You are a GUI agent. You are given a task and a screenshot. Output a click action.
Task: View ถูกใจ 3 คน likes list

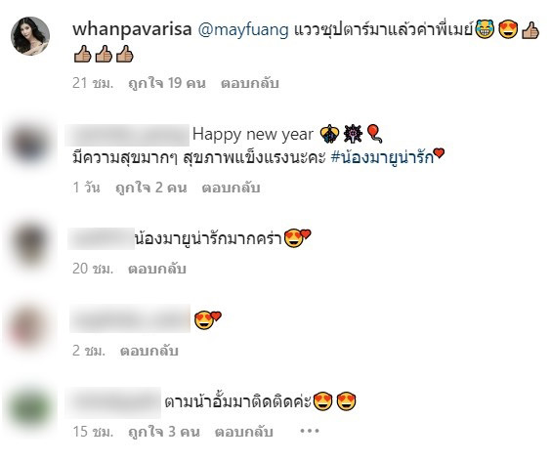pyautogui.click(x=164, y=432)
